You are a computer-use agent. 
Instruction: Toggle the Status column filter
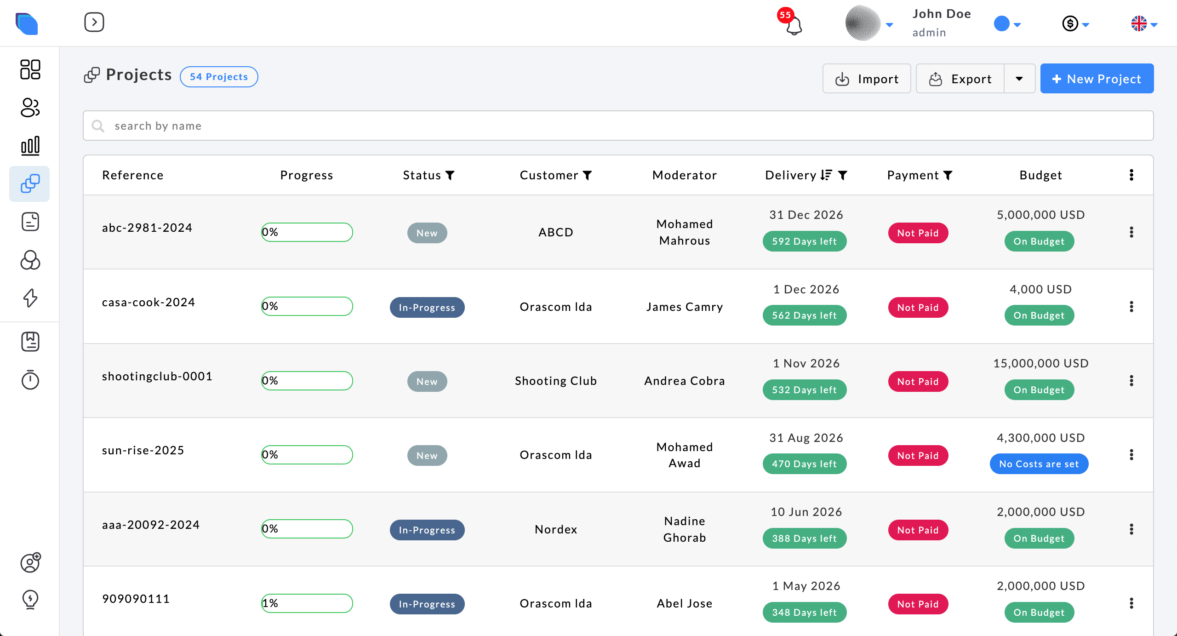[x=450, y=175]
